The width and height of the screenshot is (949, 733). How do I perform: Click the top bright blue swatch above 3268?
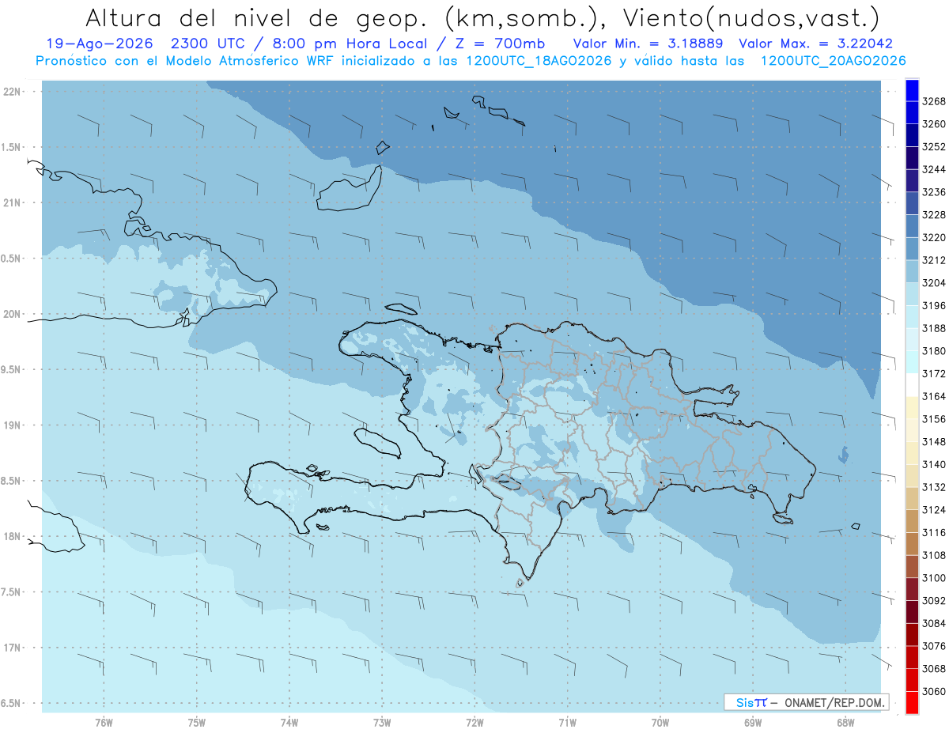912,90
